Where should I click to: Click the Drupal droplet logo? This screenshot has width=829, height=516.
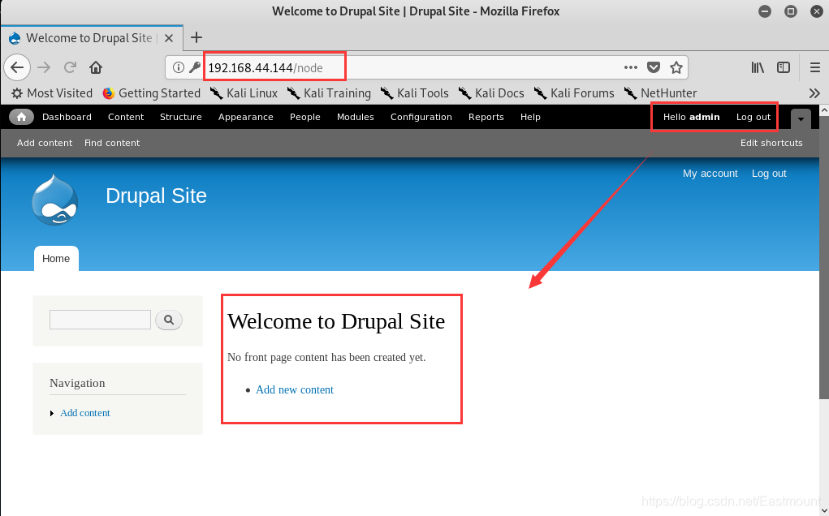click(55, 200)
